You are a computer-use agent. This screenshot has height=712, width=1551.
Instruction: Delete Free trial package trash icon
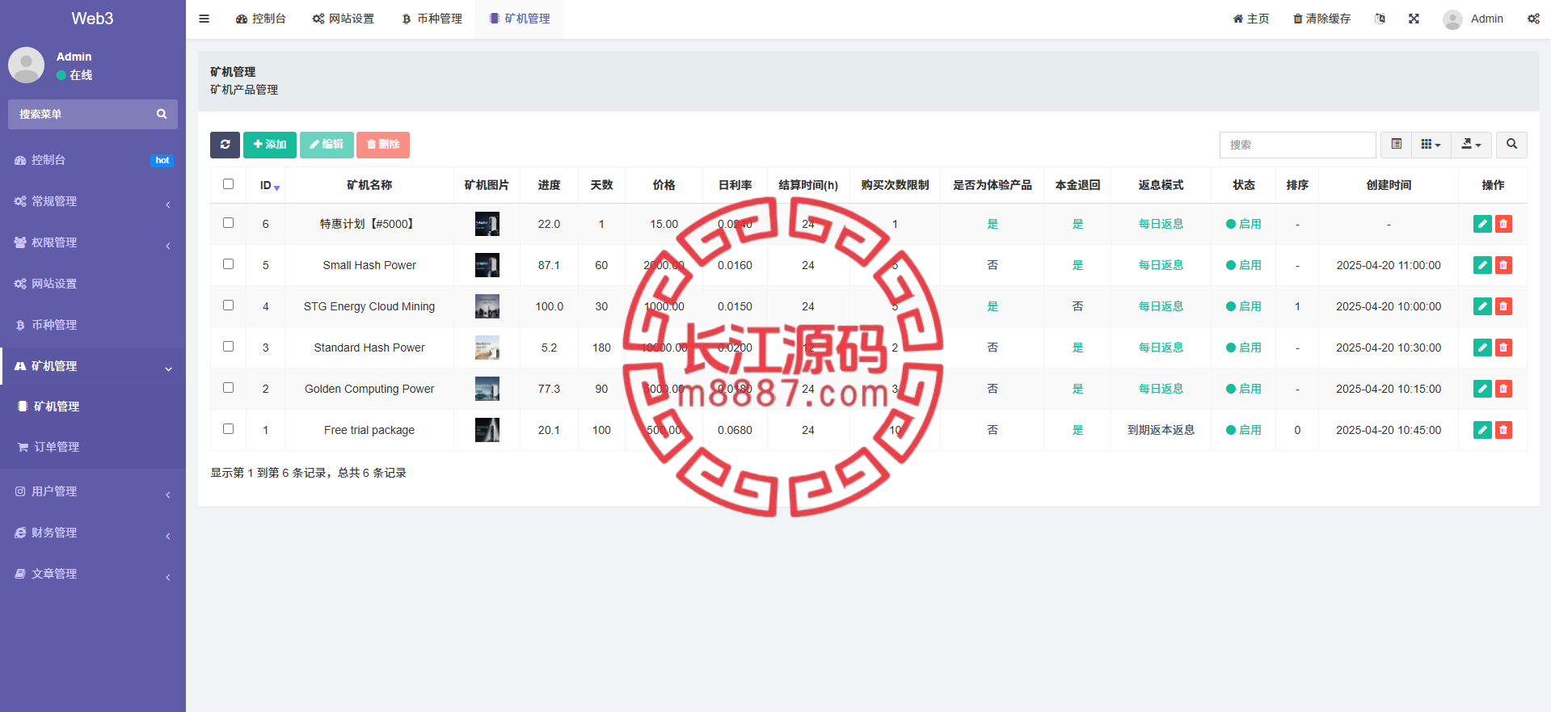coord(1503,430)
